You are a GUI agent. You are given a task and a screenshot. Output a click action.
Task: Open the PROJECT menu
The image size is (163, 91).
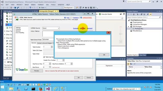click(19, 5)
